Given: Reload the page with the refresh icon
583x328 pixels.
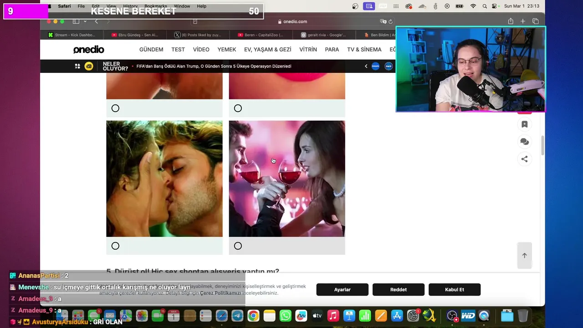Looking at the screenshot, I should click(390, 21).
